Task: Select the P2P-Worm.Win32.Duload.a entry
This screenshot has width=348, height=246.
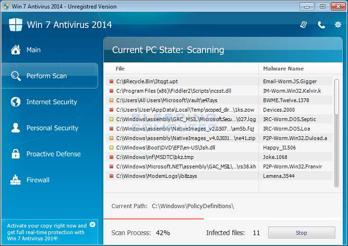Action: click(295, 138)
